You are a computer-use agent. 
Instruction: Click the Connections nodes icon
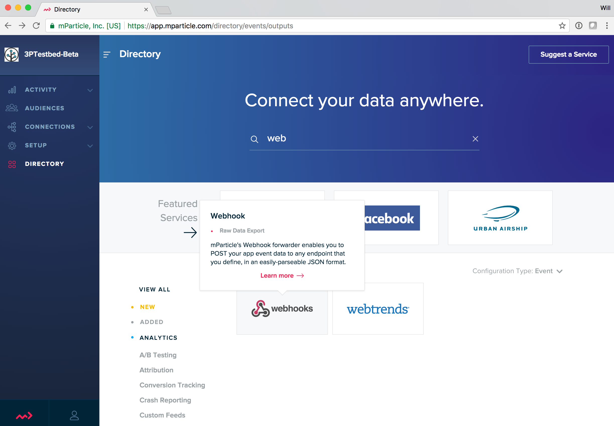click(x=12, y=127)
